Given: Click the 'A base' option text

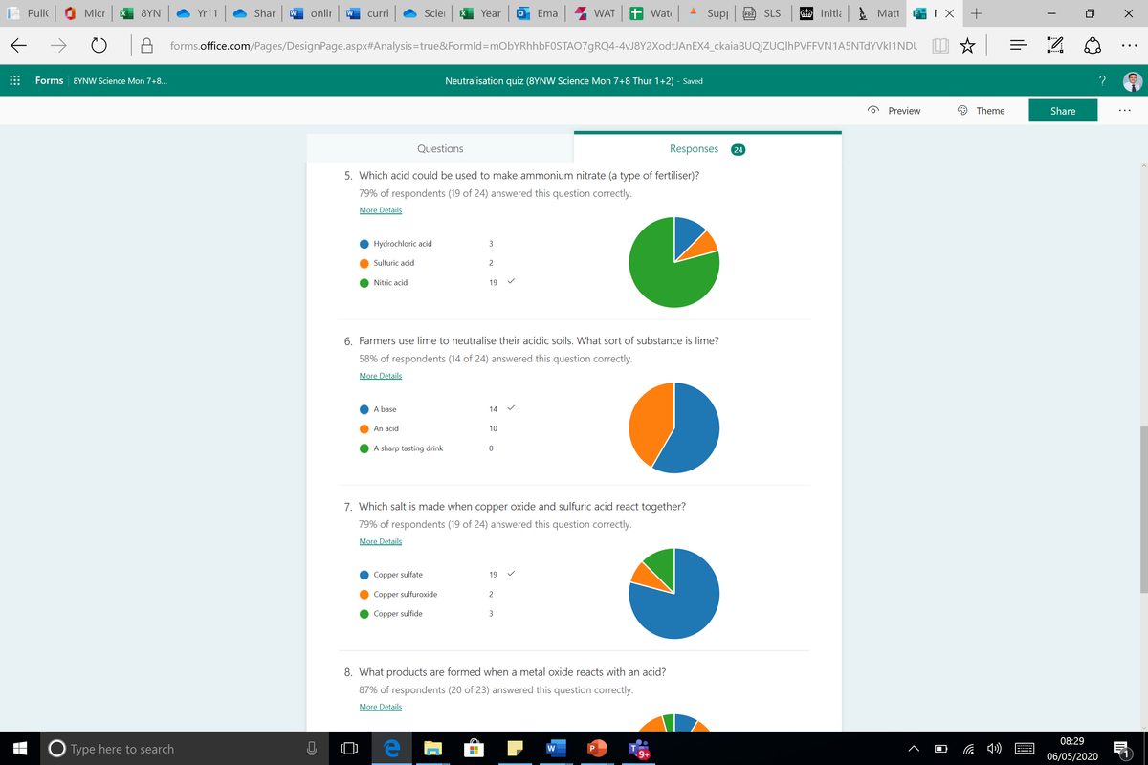Looking at the screenshot, I should [385, 409].
